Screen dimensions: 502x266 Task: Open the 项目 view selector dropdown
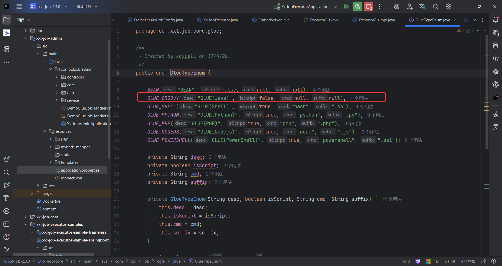24,20
